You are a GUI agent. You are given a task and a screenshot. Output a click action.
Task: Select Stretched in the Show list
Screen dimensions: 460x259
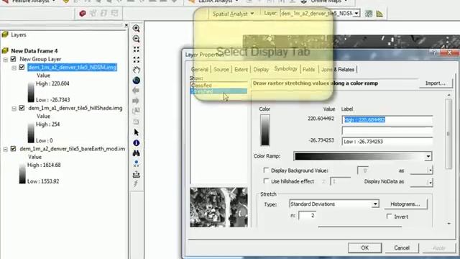click(x=218, y=91)
